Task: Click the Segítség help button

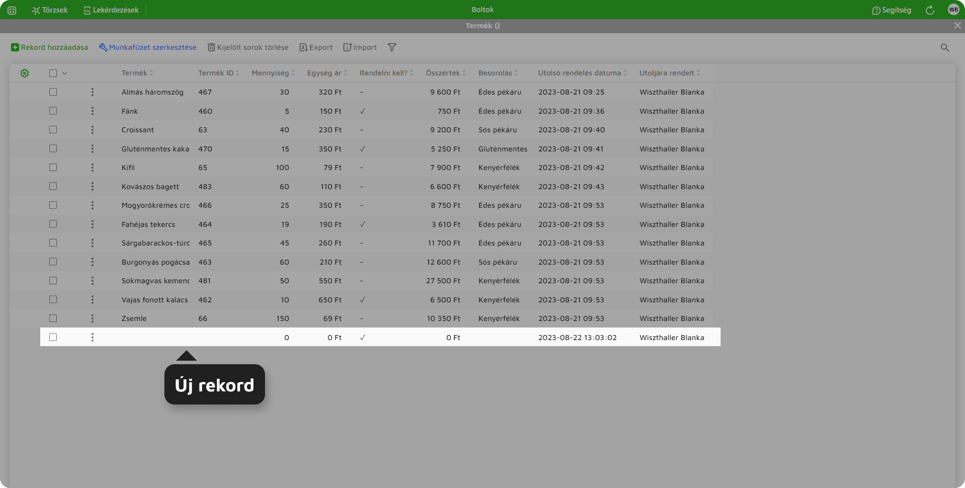Action: [x=892, y=10]
